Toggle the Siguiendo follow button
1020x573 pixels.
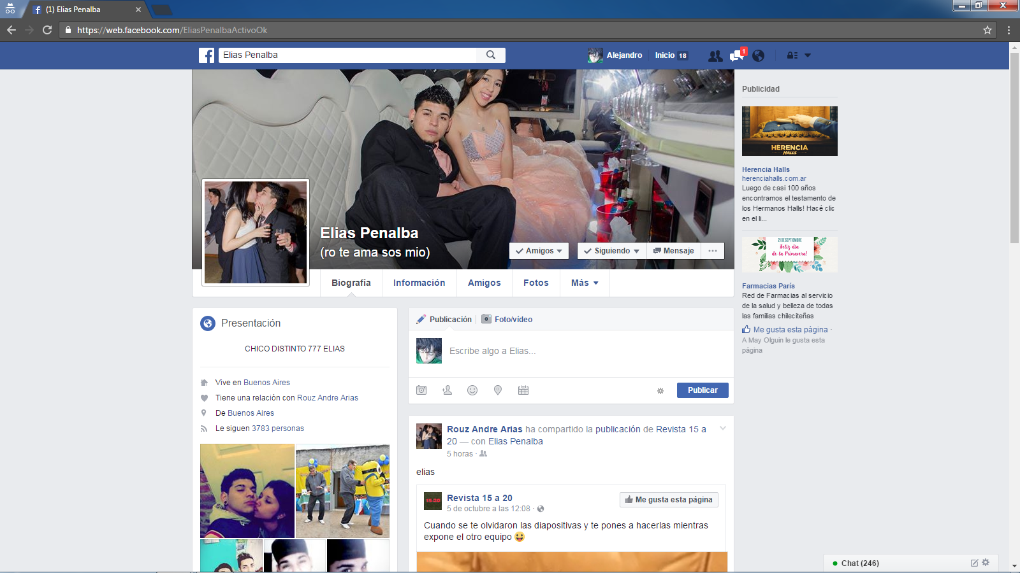(x=611, y=251)
